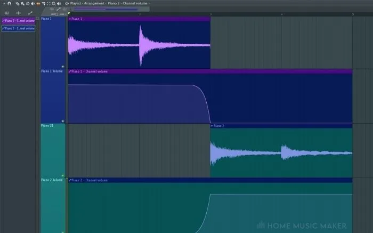Select the Piano 1 Volume track header
Image resolution: width=373 pixels, height=233 pixels.
click(53, 96)
